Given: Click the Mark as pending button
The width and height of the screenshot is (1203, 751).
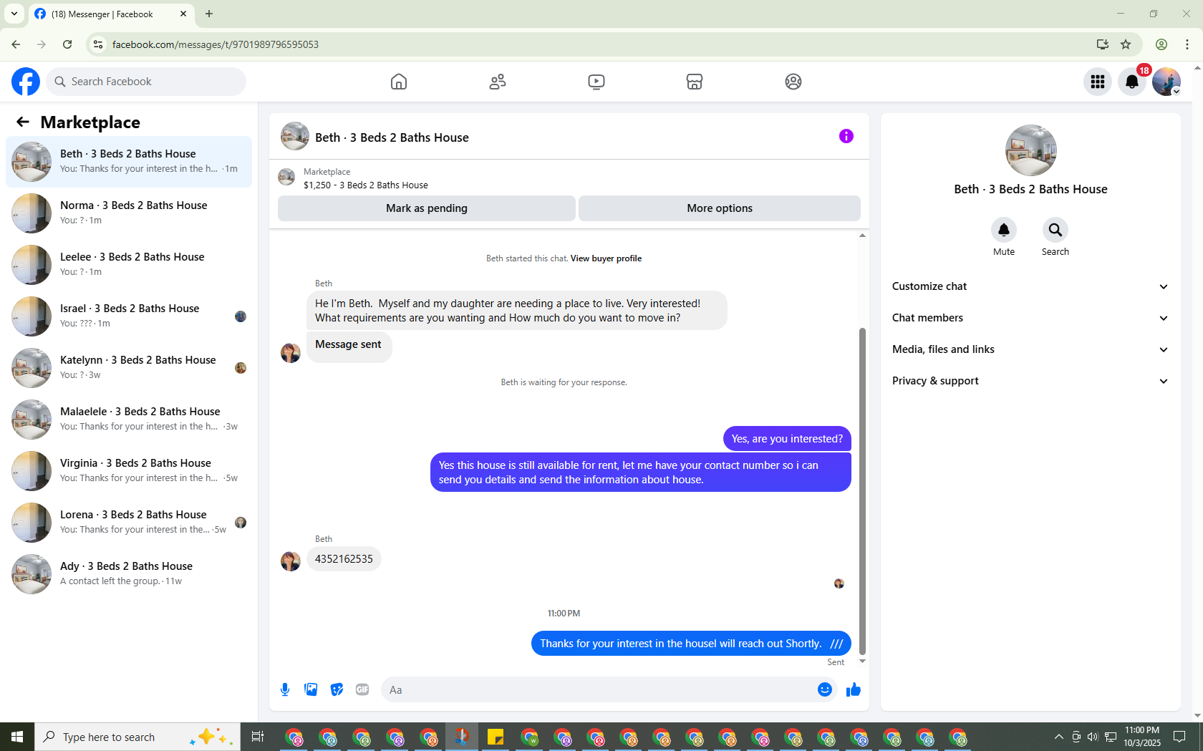Looking at the screenshot, I should (x=427, y=208).
